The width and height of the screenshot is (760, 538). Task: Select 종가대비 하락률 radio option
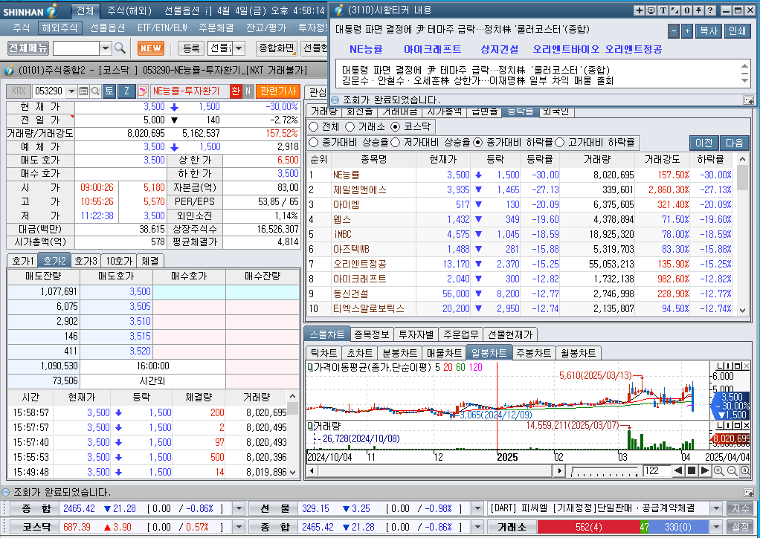coord(478,143)
